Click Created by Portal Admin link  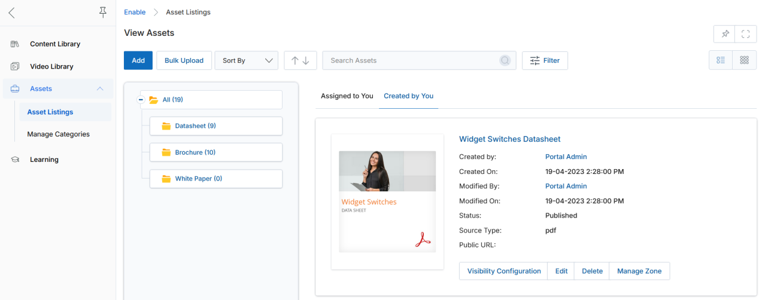click(x=566, y=157)
